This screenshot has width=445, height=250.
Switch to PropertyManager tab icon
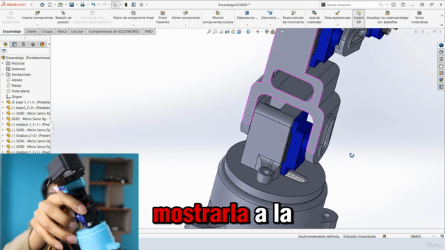tap(14, 44)
